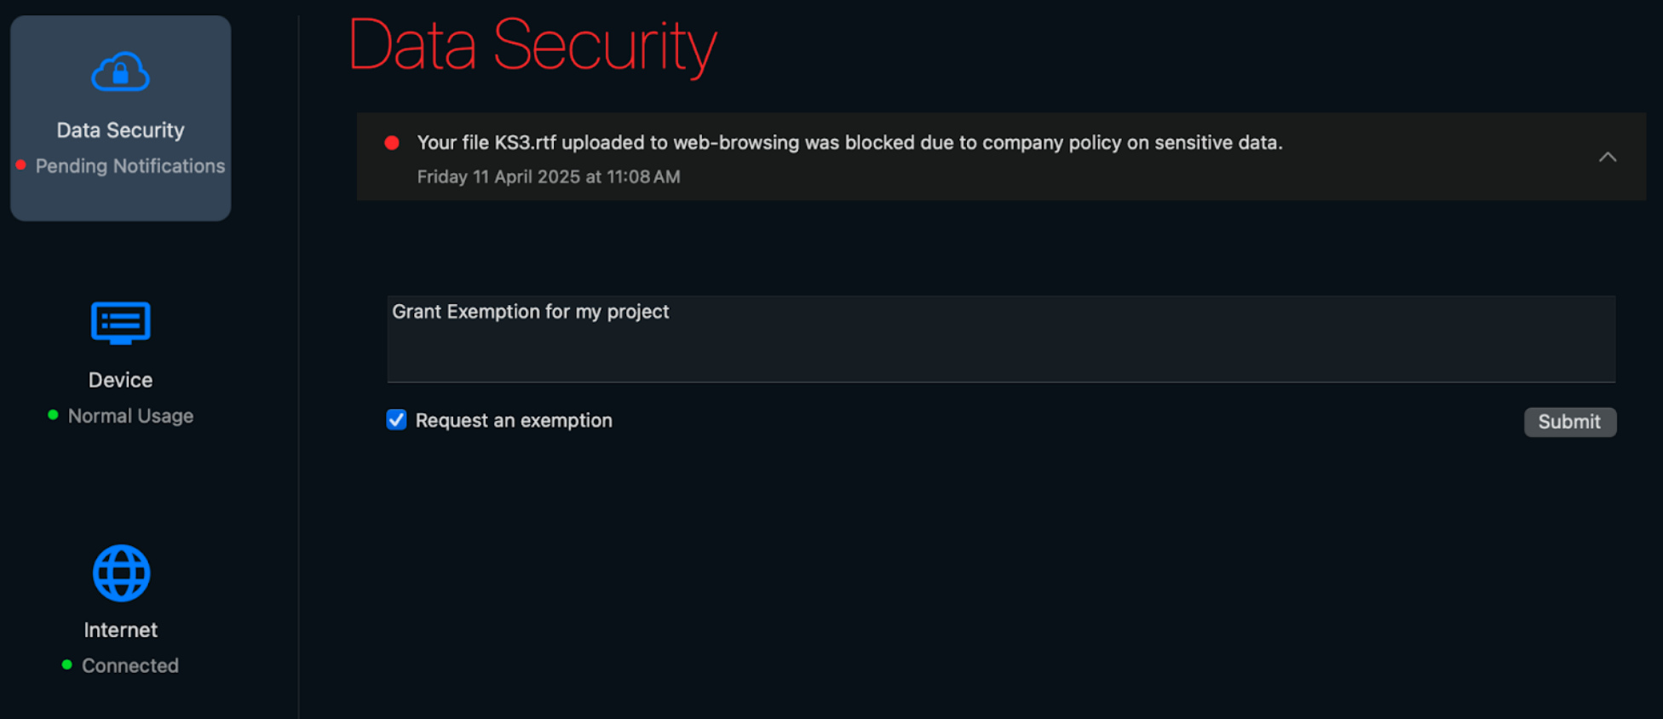The height and width of the screenshot is (719, 1663).
Task: Select the Data Security sidebar label
Action: (x=120, y=130)
